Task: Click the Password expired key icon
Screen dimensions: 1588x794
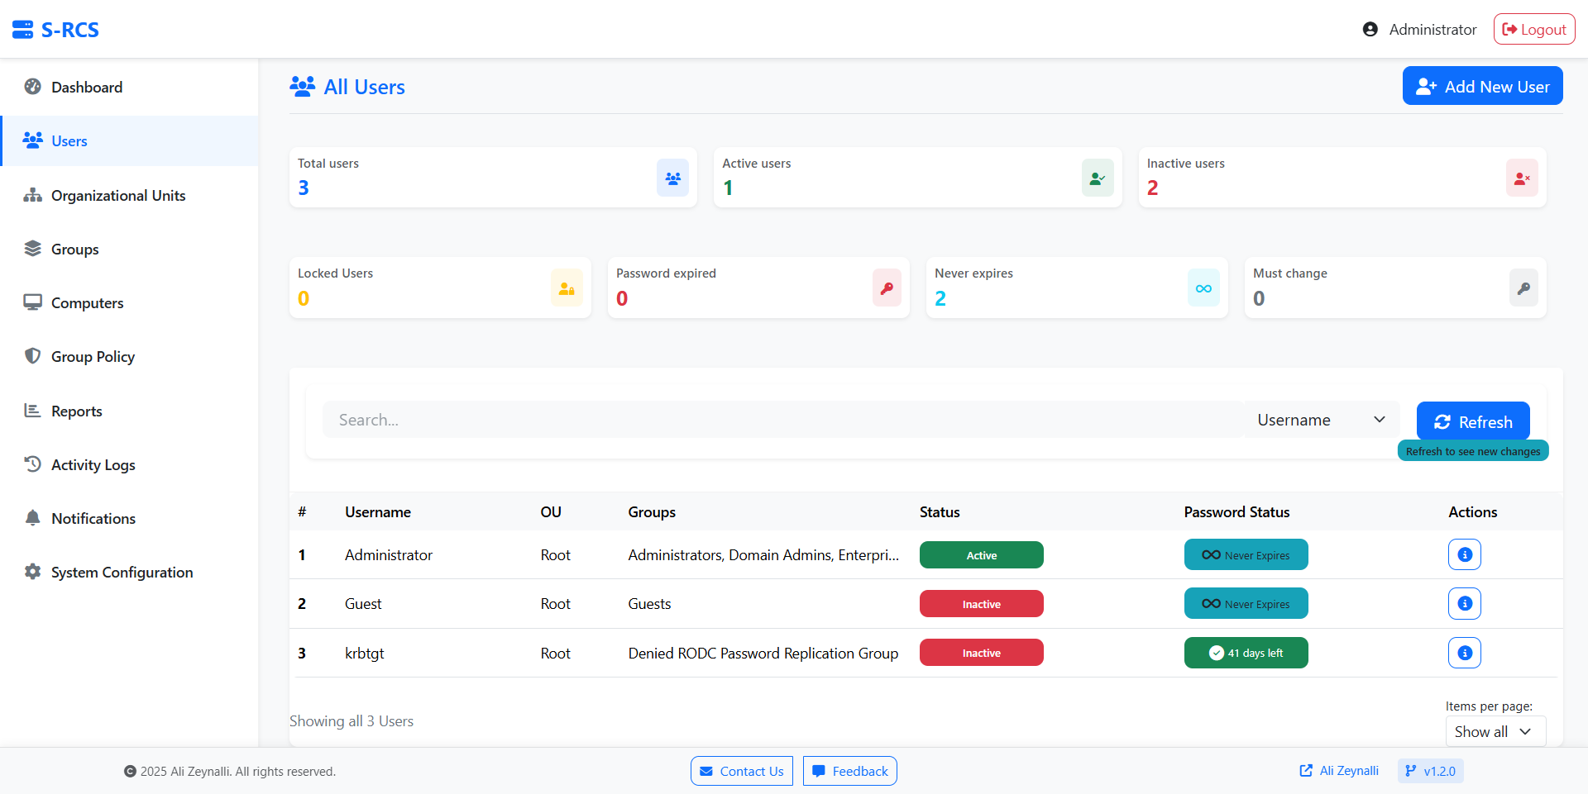Action: coord(887,288)
